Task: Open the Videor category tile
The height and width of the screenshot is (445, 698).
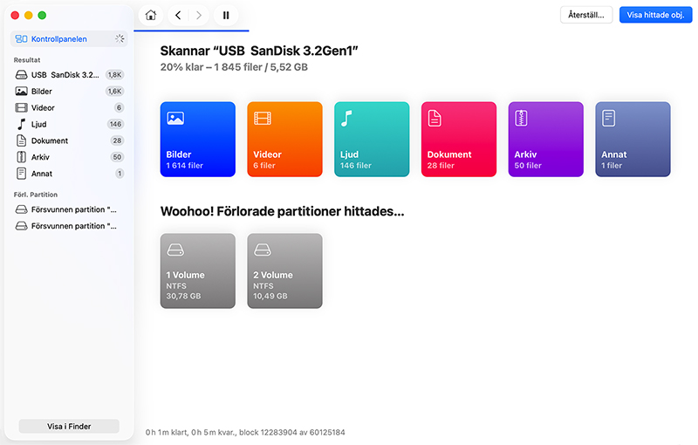Action: click(284, 140)
